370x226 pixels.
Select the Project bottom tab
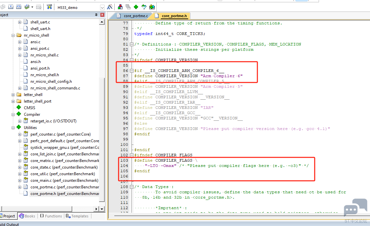pyautogui.click(x=8, y=216)
